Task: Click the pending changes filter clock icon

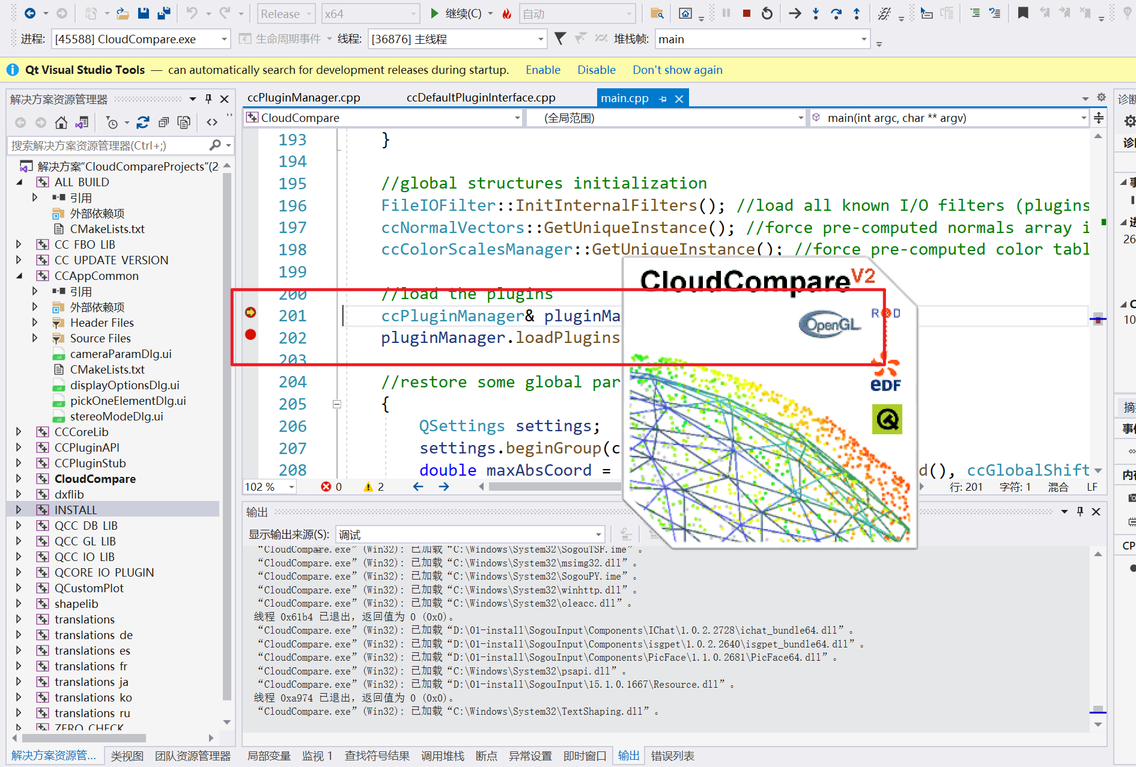Action: coord(112,123)
